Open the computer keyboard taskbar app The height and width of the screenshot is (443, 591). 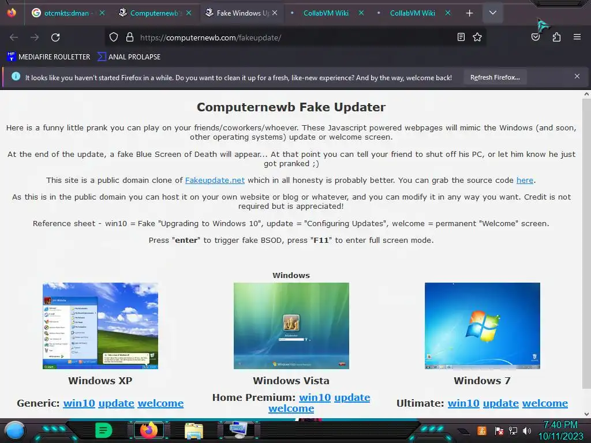(x=238, y=430)
